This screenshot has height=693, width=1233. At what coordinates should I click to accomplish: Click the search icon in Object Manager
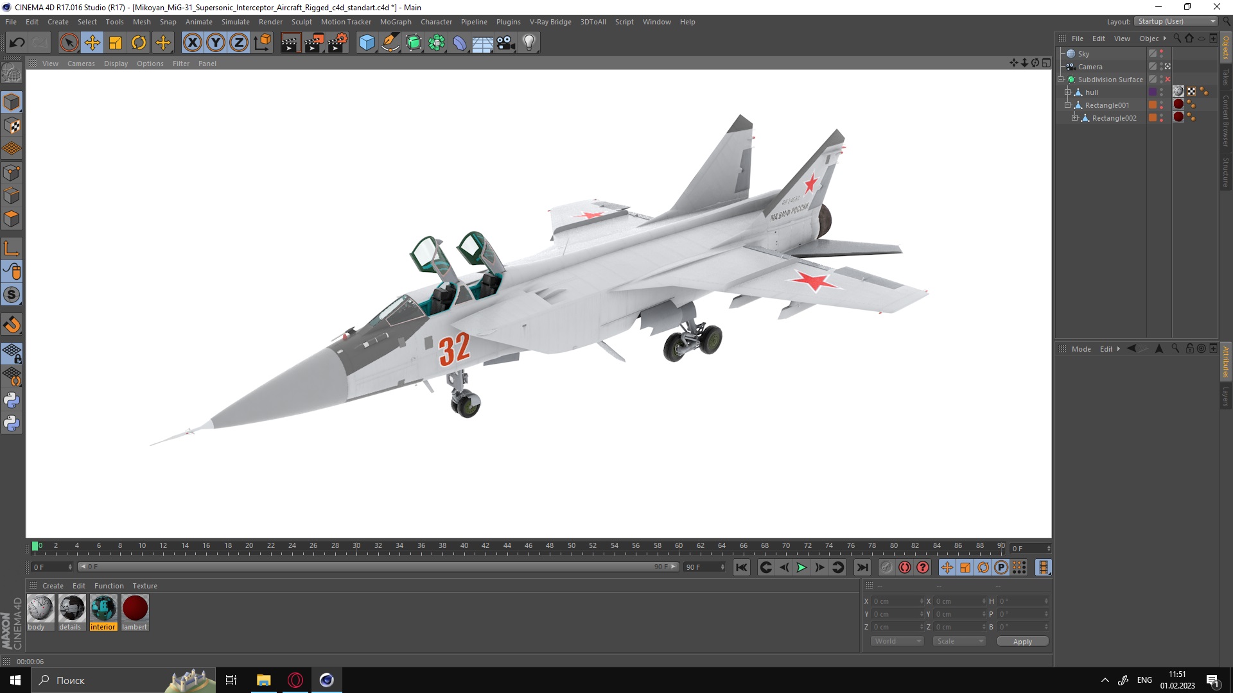1177,38
